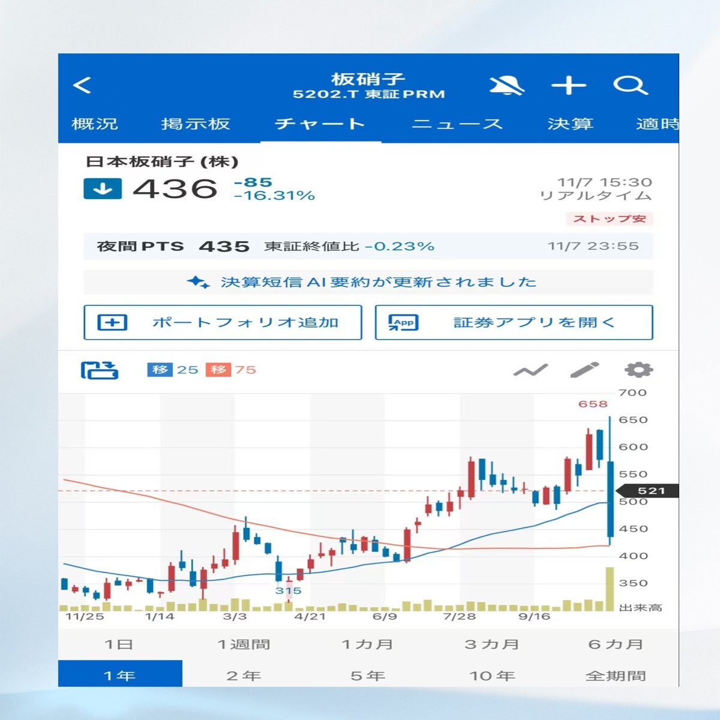Tap the muted bell alert icon
This screenshot has height=720, width=720.
[506, 86]
